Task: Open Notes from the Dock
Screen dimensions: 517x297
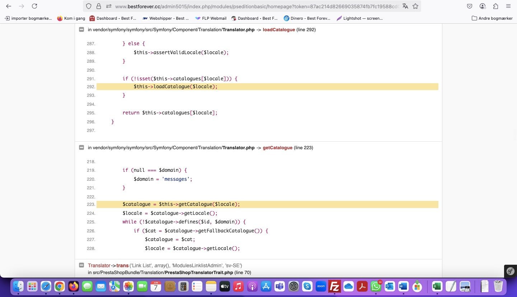Action: [211, 286]
